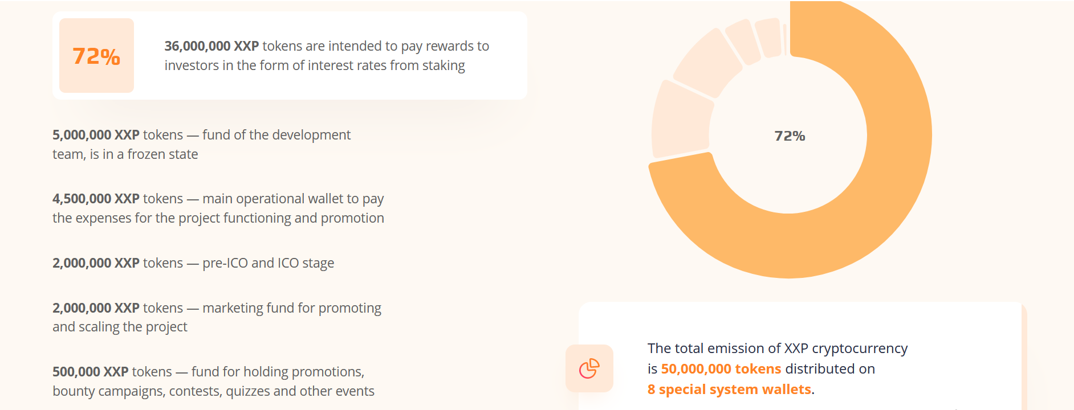Select the 2,000,000 XXP marketing fund entry

(x=217, y=317)
